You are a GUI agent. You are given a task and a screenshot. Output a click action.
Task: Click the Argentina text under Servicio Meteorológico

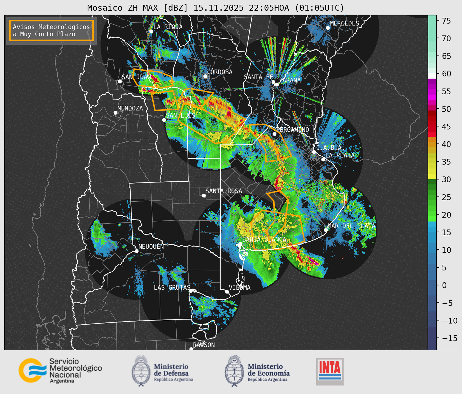[x=62, y=381]
